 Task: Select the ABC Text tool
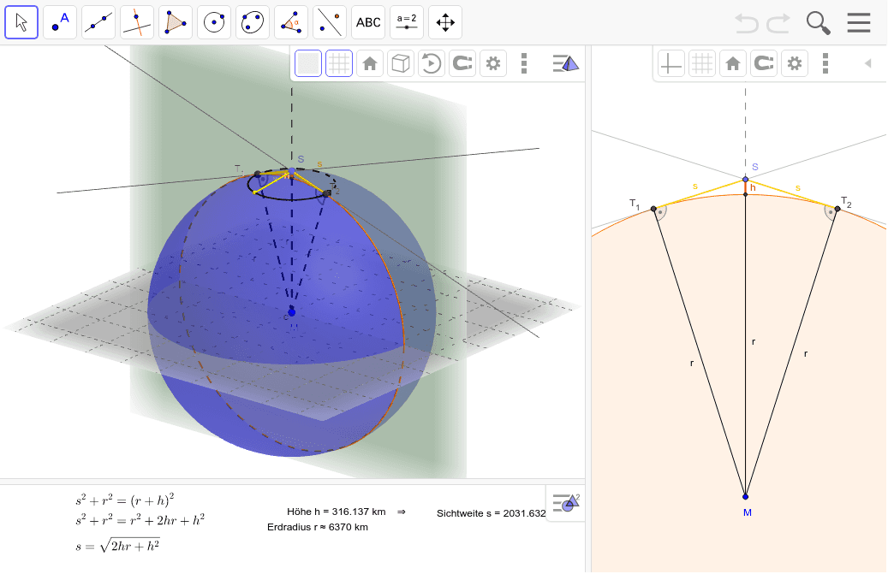(x=368, y=22)
